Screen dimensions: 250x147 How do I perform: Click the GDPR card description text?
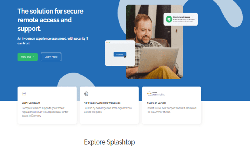click(x=45, y=112)
